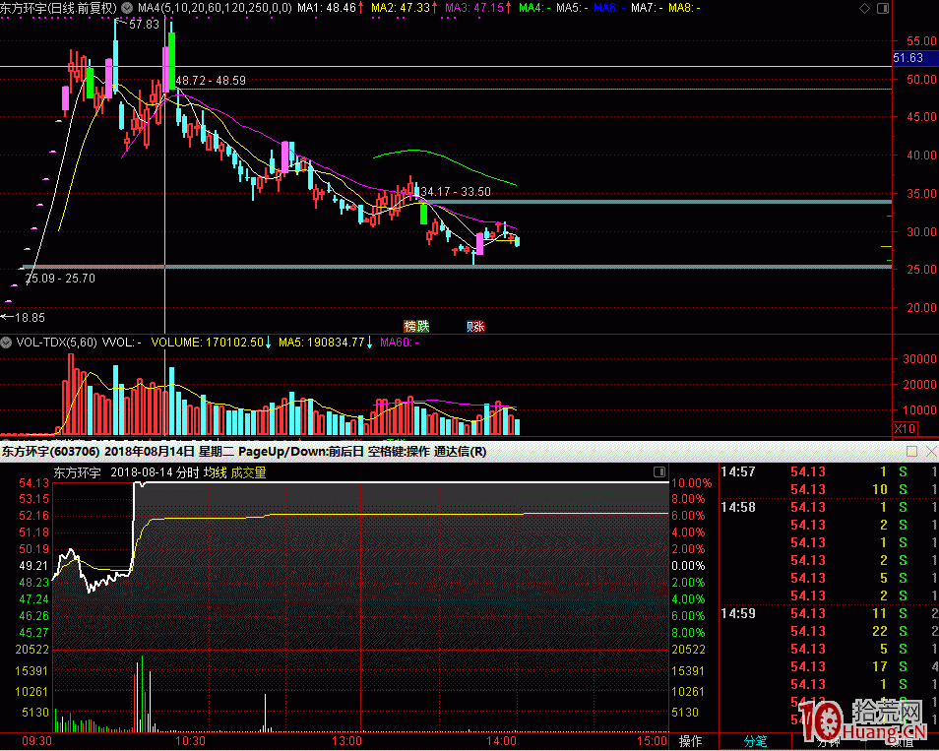Select the stock title 东方环宇(日线 前复权)
Image resolution: width=939 pixels, height=751 pixels.
point(59,8)
